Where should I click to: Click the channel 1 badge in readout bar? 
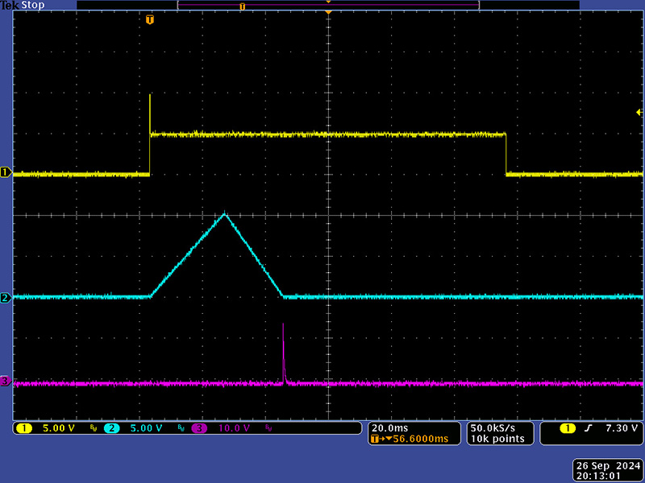point(25,428)
